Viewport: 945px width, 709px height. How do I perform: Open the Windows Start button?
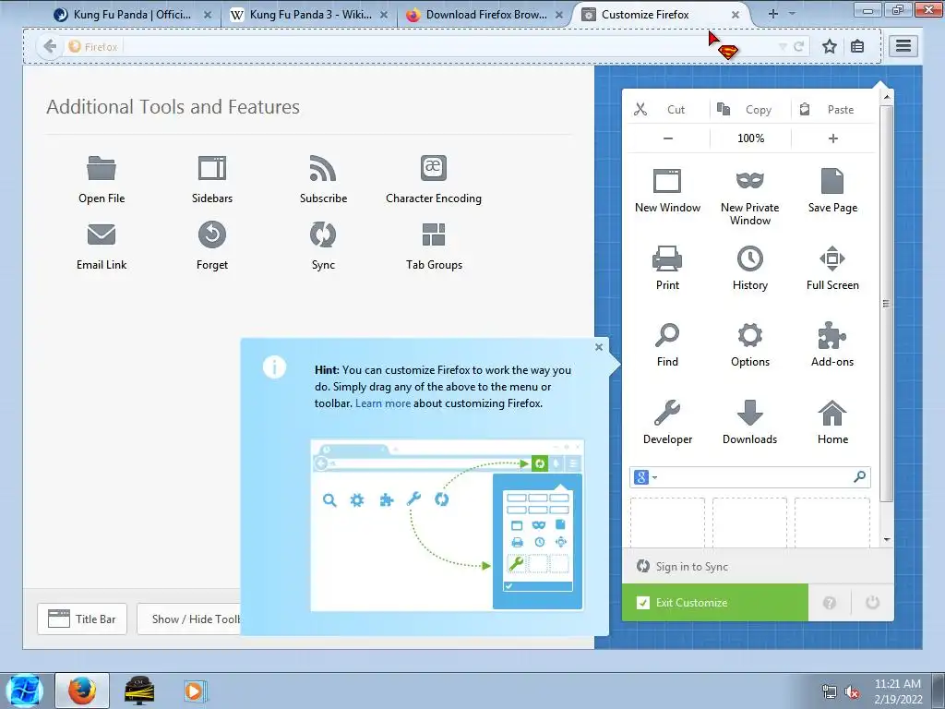[24, 691]
